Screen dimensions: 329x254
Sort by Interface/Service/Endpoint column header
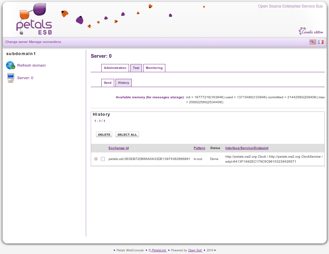[x=247, y=148]
